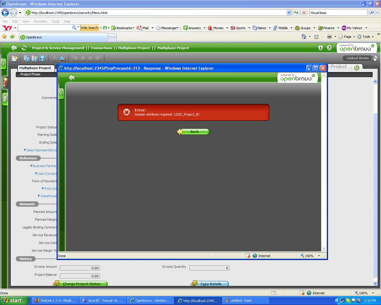Click the Visual Basic search box
Viewport: 381px width, 305px height.
[x=338, y=13]
